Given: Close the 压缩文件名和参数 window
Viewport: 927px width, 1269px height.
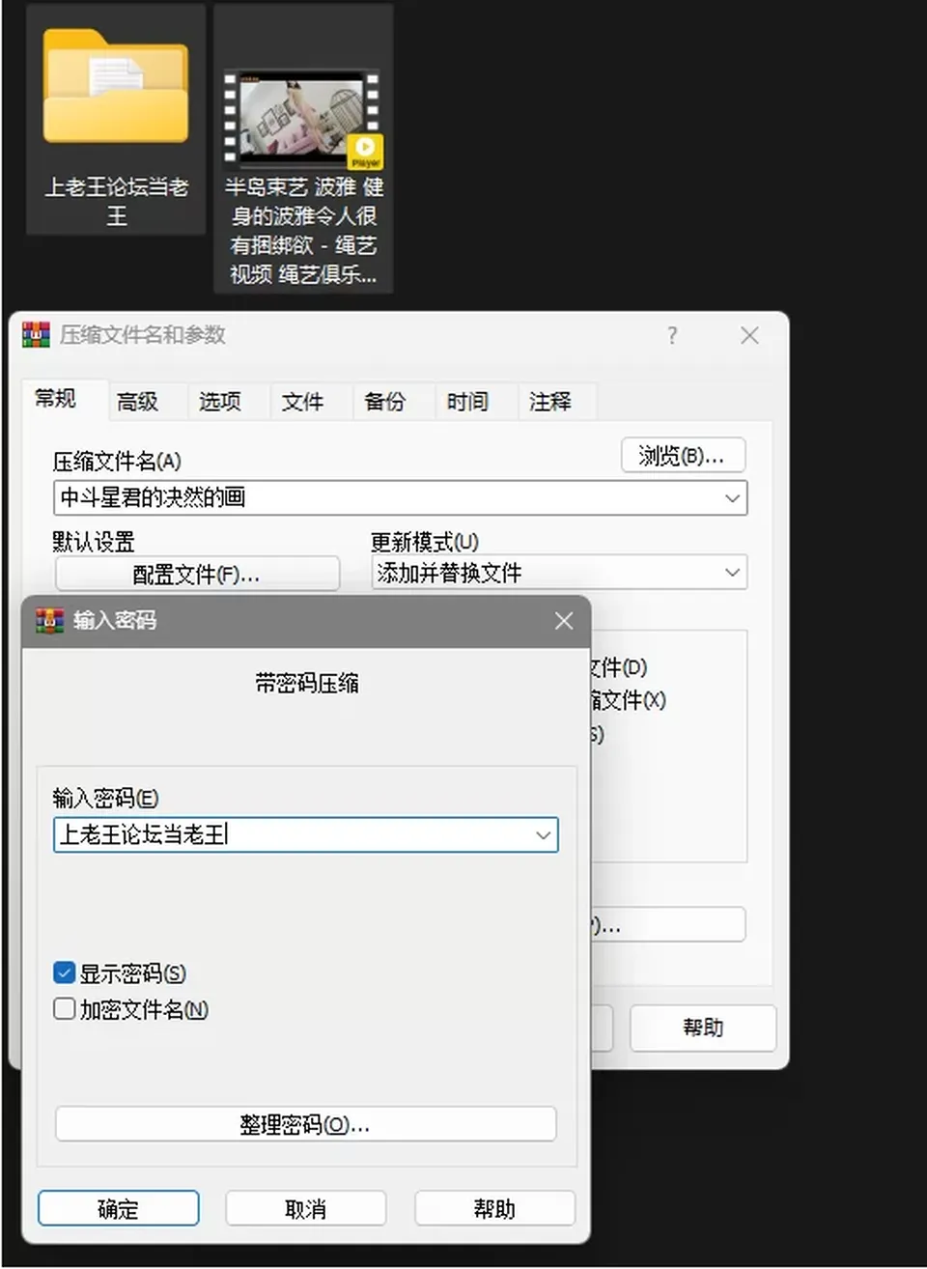Looking at the screenshot, I should pyautogui.click(x=749, y=335).
